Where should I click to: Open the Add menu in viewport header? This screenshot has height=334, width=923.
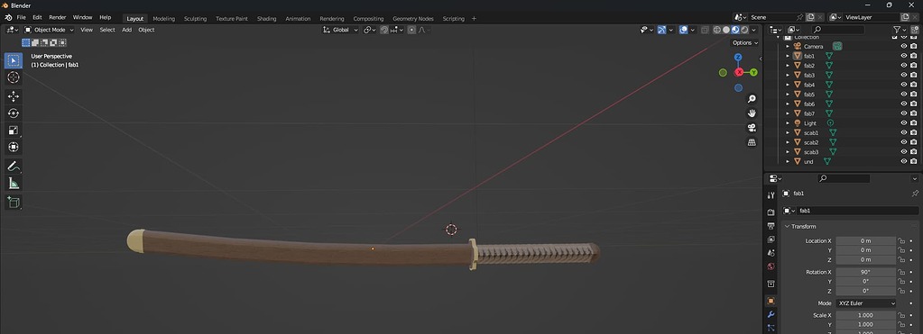pyautogui.click(x=126, y=30)
